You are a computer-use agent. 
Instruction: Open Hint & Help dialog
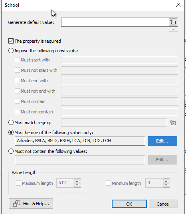[x=31, y=204]
